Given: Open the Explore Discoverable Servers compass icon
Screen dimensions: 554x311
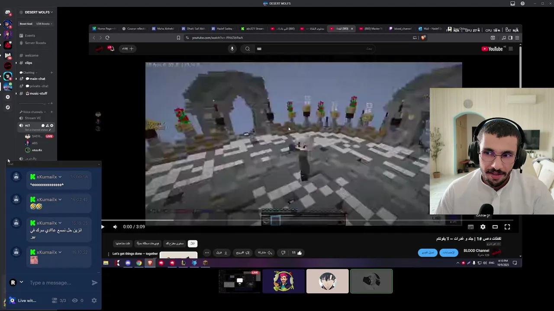Looking at the screenshot, I should click(7, 107).
